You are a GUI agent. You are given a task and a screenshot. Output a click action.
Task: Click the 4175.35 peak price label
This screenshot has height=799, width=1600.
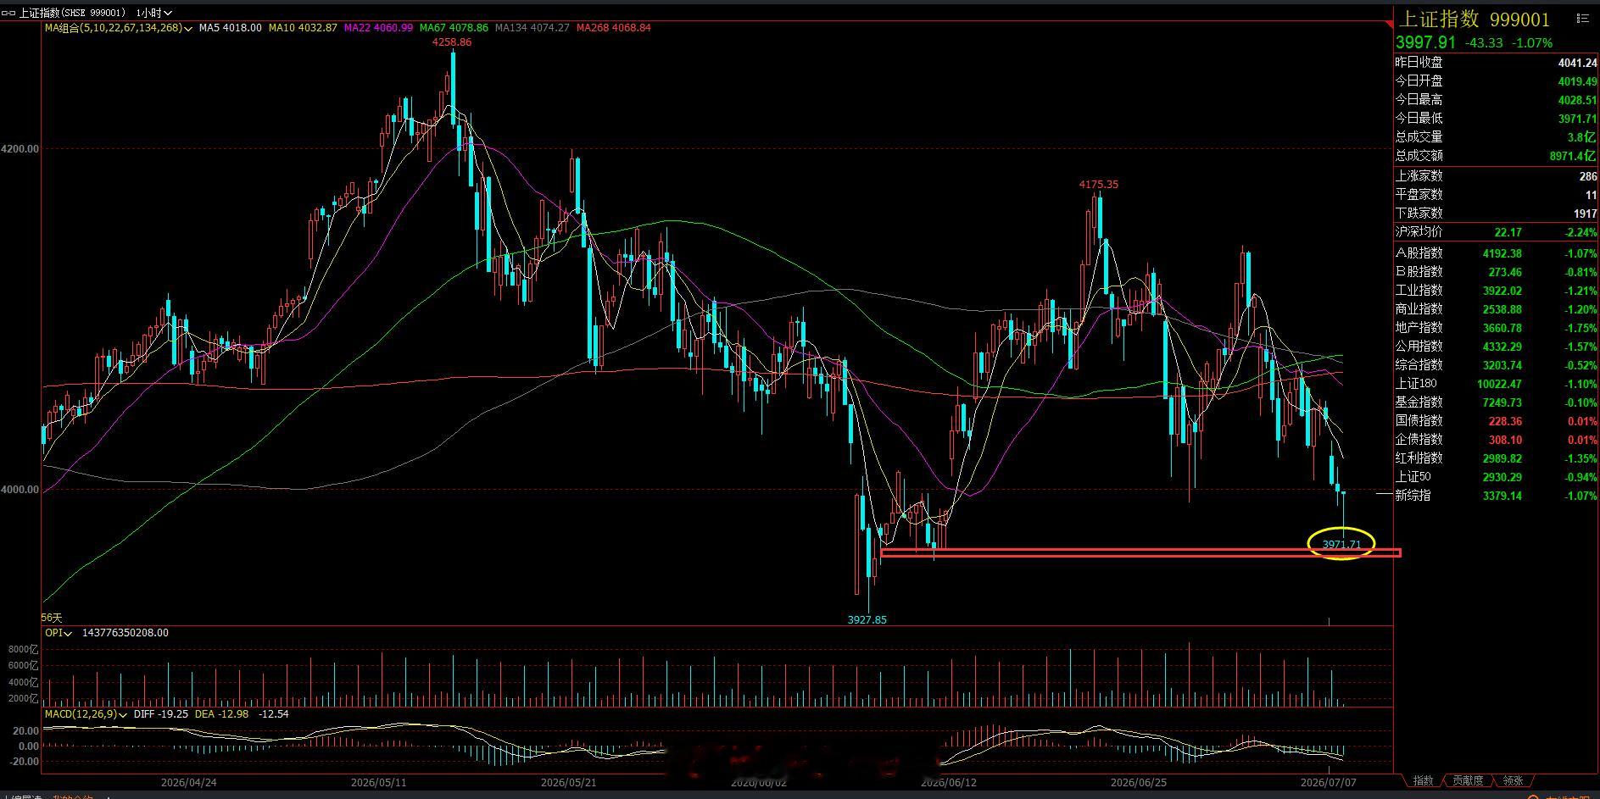click(x=1098, y=185)
